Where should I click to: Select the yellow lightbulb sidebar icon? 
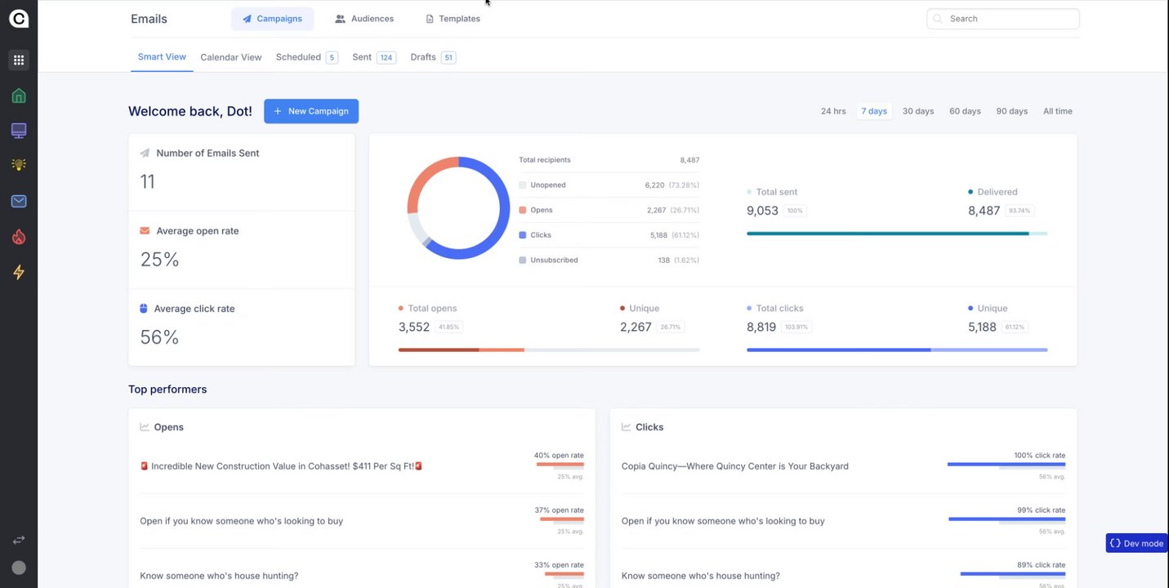[x=19, y=164]
